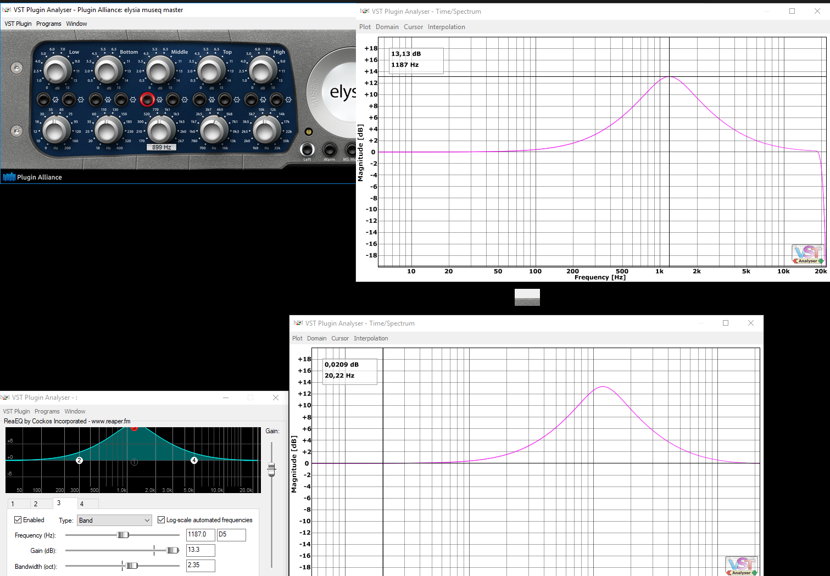This screenshot has height=576, width=830.
Task: Click the VST Analyser logo in lower spectrum window
Action: coord(742,564)
